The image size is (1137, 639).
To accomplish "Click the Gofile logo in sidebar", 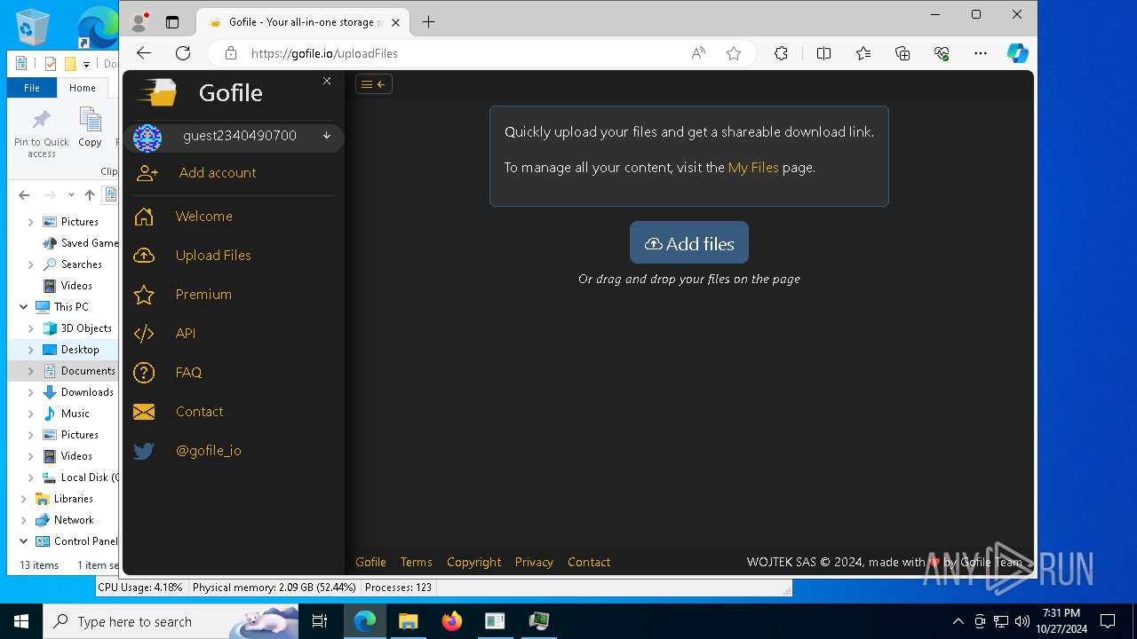I will point(157,93).
